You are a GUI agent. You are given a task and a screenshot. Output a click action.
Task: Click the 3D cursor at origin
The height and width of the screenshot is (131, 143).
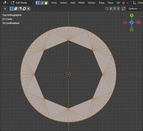(68, 74)
